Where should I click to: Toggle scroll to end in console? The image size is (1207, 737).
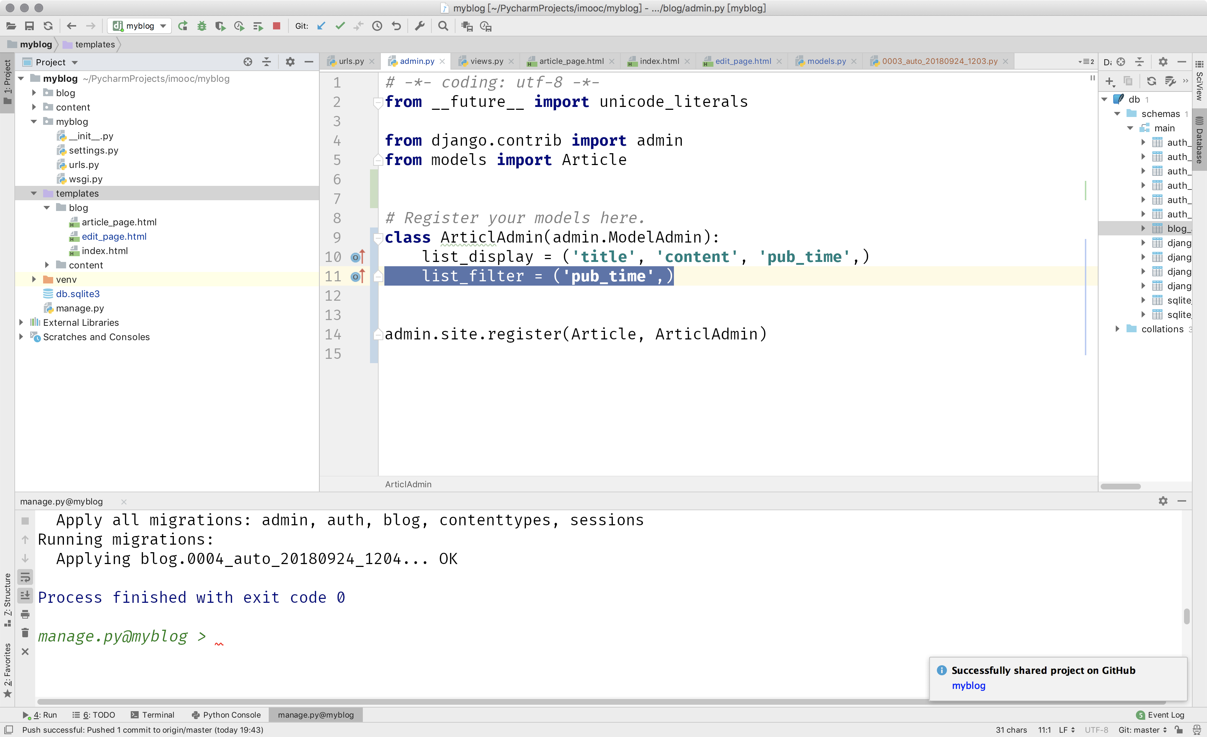[x=26, y=596]
